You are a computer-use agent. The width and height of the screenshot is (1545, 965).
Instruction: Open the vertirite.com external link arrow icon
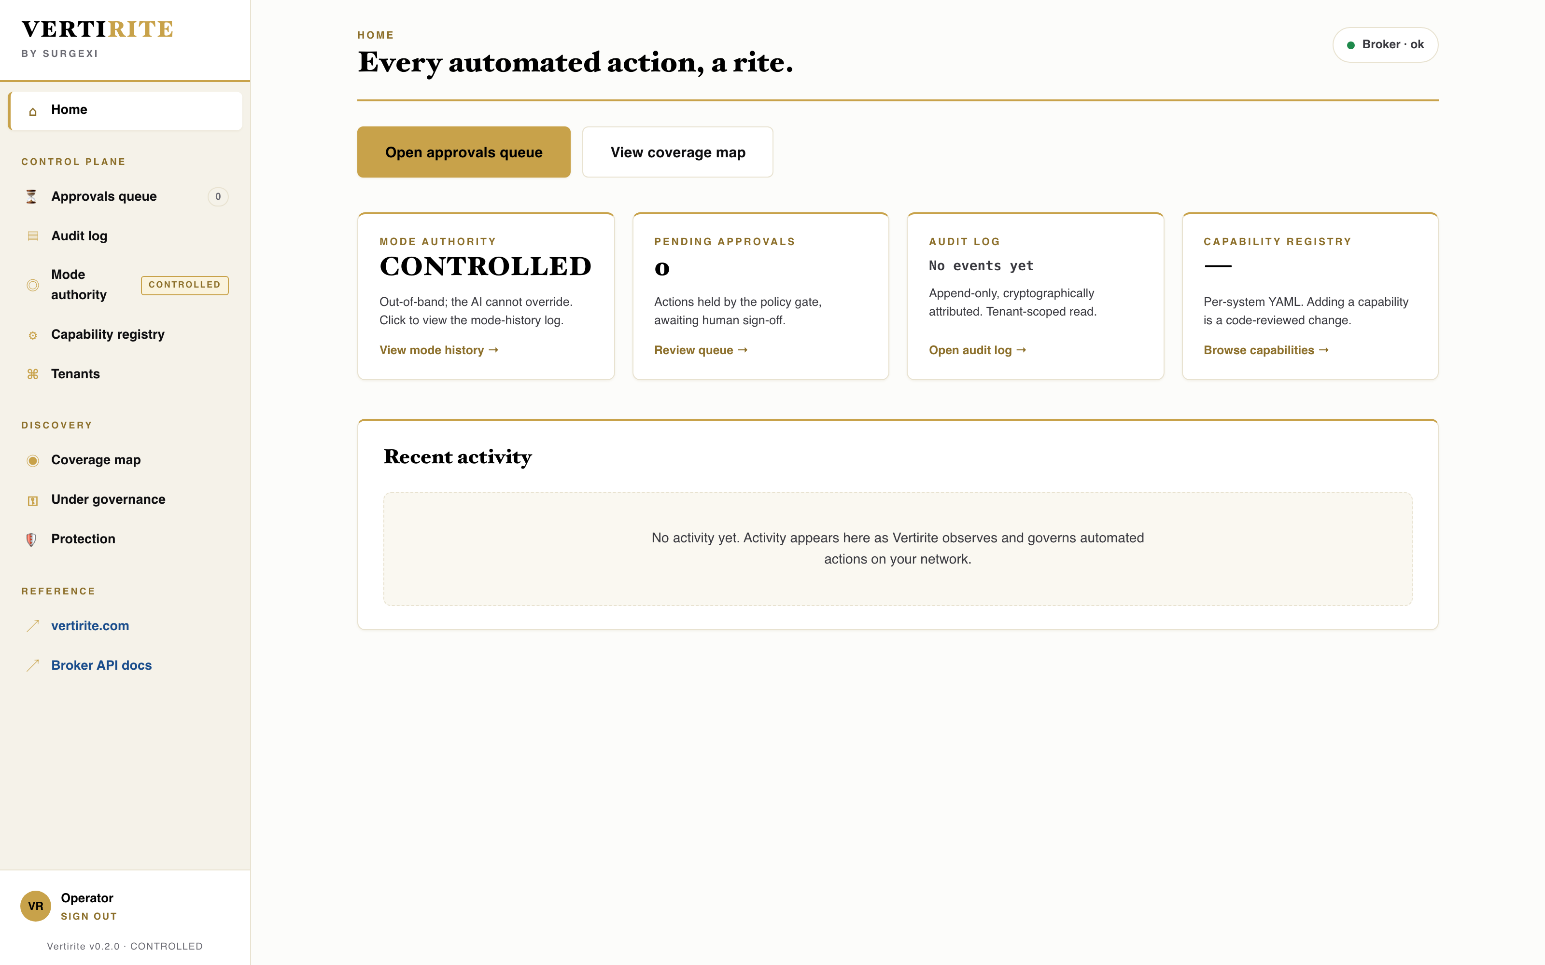point(32,626)
